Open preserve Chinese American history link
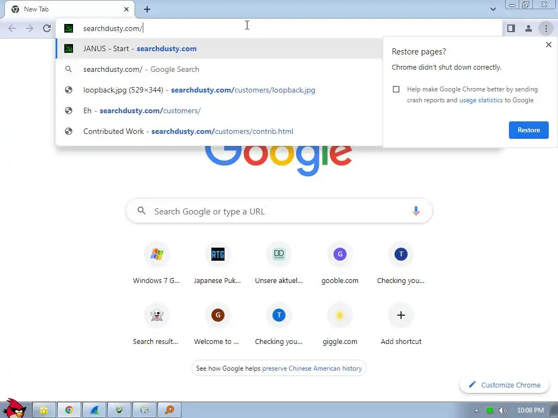 (312, 368)
